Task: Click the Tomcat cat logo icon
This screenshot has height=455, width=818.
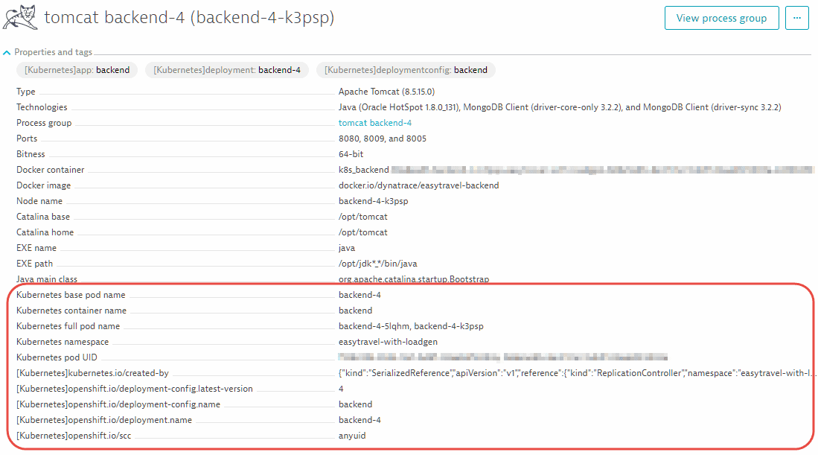Action: click(x=20, y=17)
